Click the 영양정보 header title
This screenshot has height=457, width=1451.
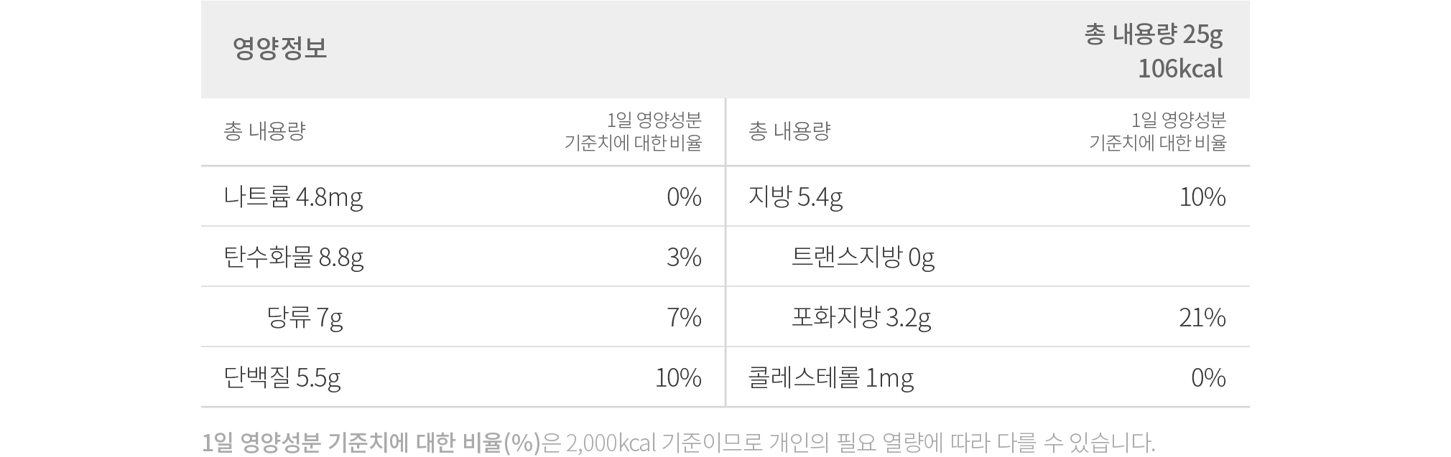click(x=279, y=48)
